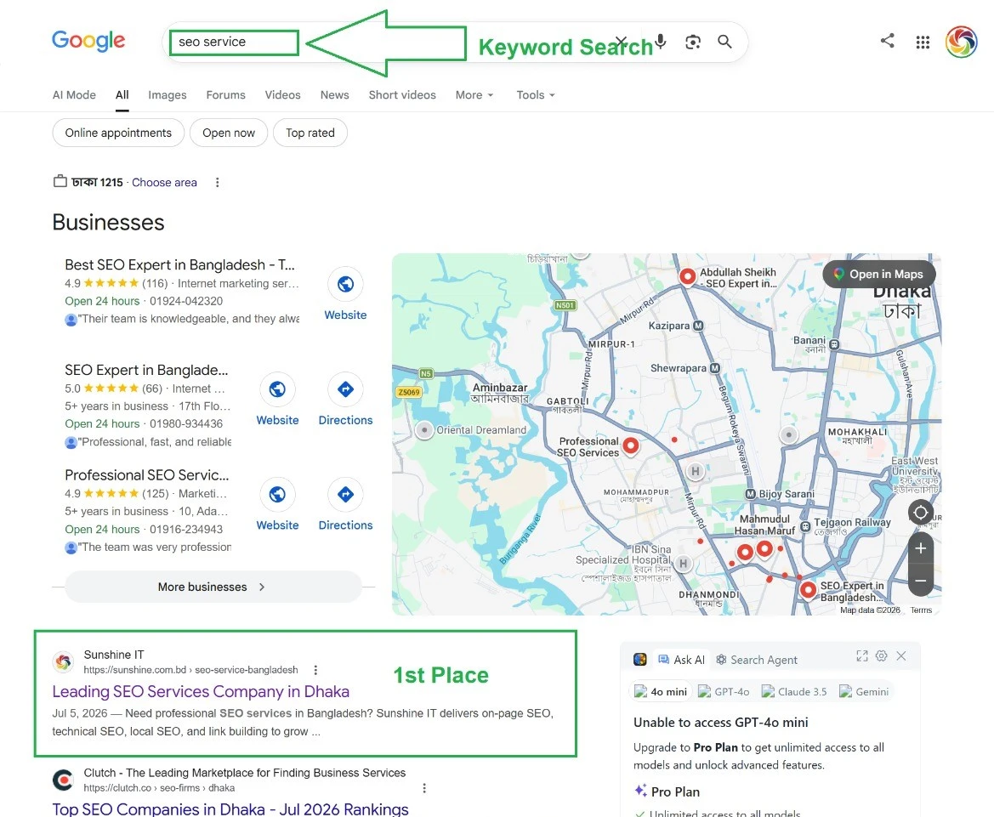Select the Claude 3.5 model

coord(794,691)
